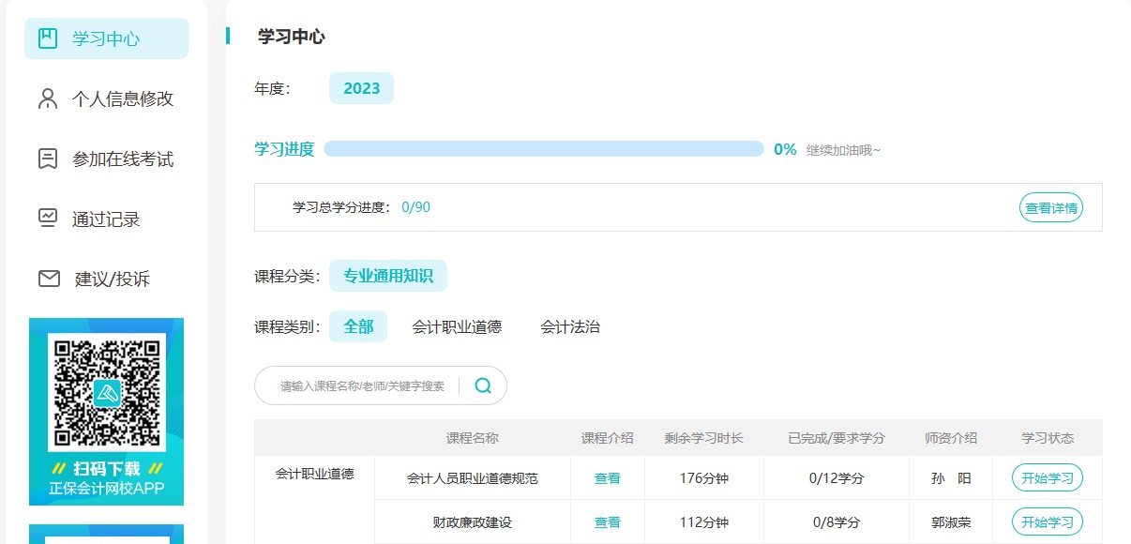The height and width of the screenshot is (544, 1131).
Task: Click the 学习中心 bookmark icon in sidebar
Action: [x=48, y=38]
